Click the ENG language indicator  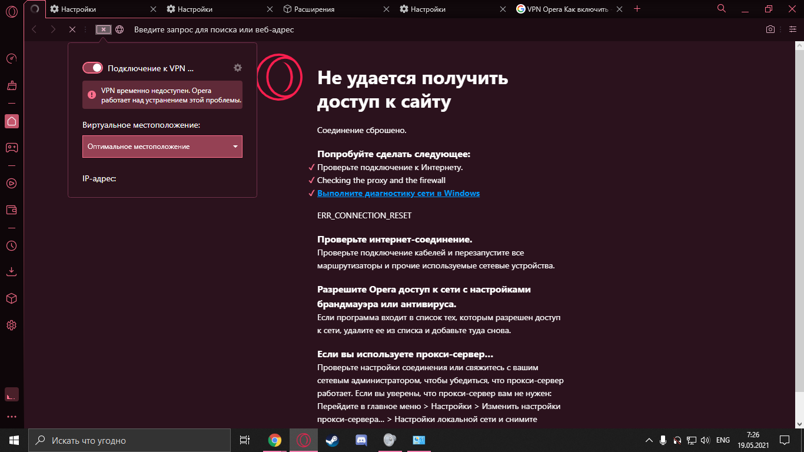(x=723, y=440)
